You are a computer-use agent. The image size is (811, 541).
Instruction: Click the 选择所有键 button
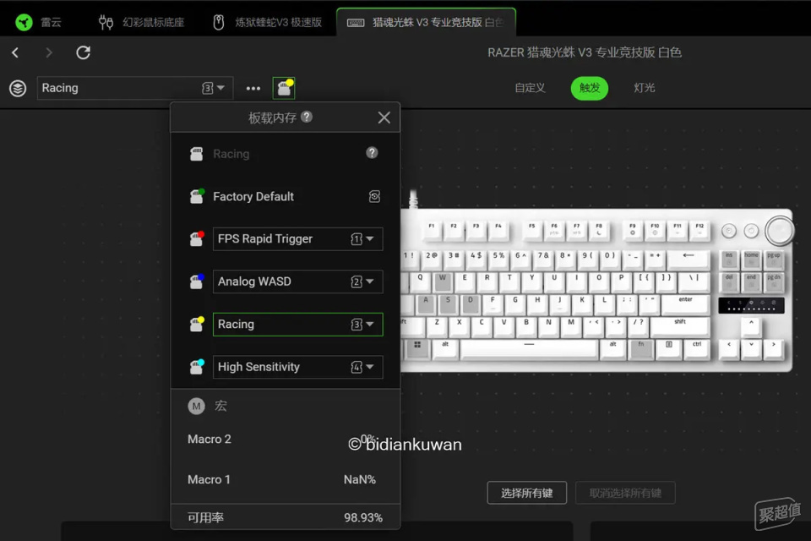(526, 493)
